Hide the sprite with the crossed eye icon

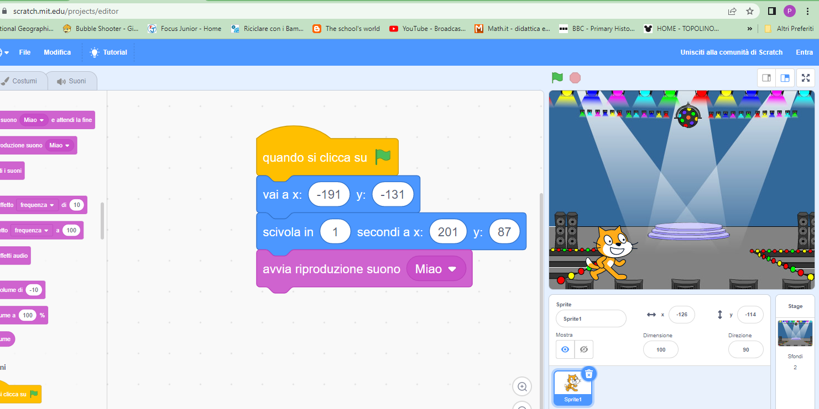[x=583, y=349]
